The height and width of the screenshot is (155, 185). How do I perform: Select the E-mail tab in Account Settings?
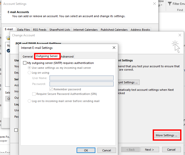tap(9, 29)
